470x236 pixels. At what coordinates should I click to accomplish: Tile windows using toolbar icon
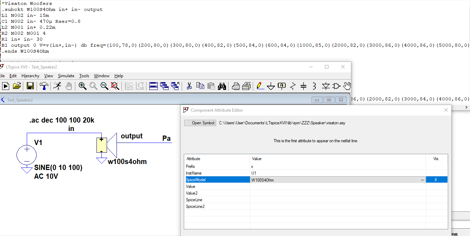click(153, 86)
